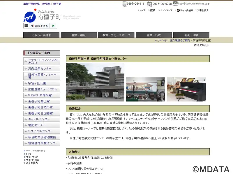This screenshot has height=174, width=233.
Task: Open 防災・災害 navigation tab
Action: (191, 35)
